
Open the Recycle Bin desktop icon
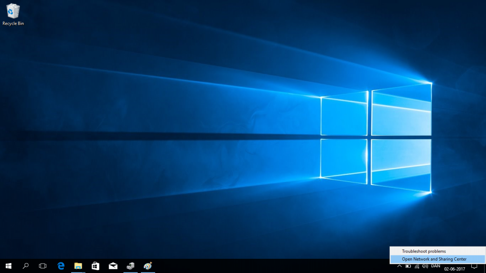click(13, 14)
